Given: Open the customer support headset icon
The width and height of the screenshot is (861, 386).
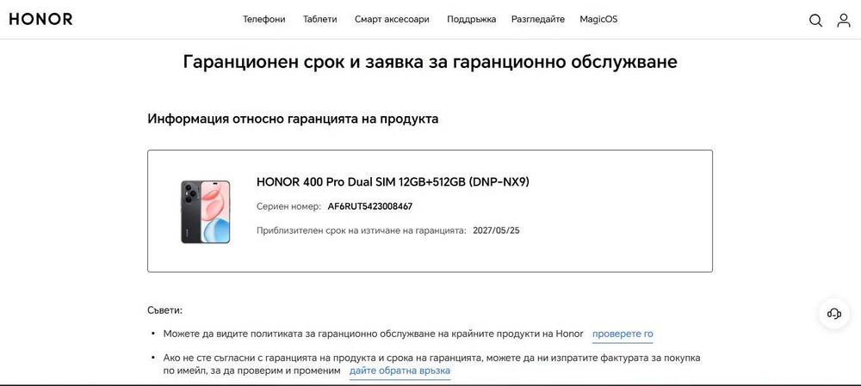Looking at the screenshot, I should (834, 314).
